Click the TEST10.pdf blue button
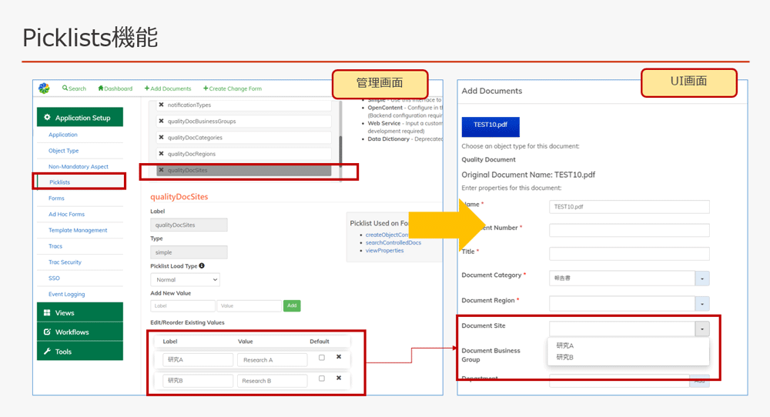 [x=490, y=127]
